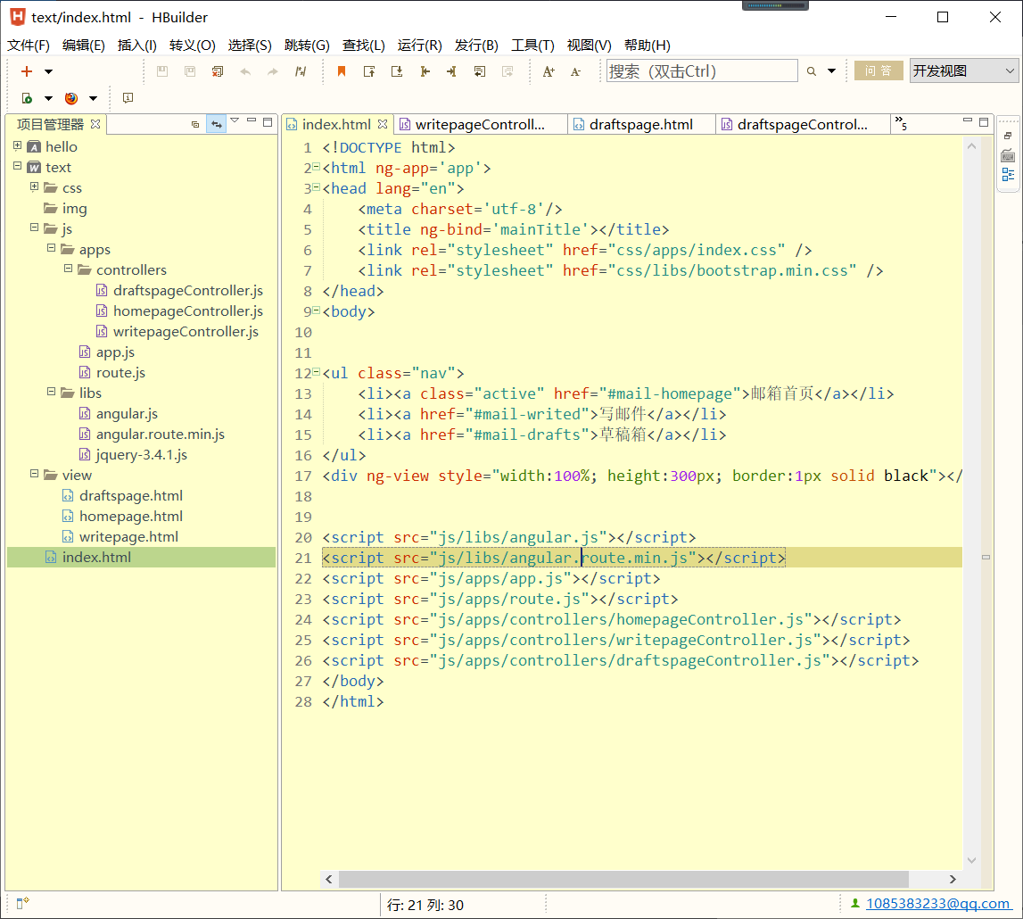
Task: Click the editor scroll right arrow
Action: (953, 879)
